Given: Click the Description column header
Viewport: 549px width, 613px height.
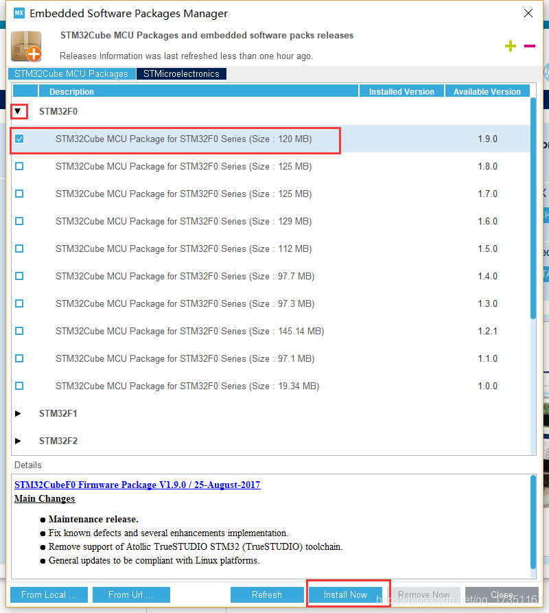Looking at the screenshot, I should (198, 91).
